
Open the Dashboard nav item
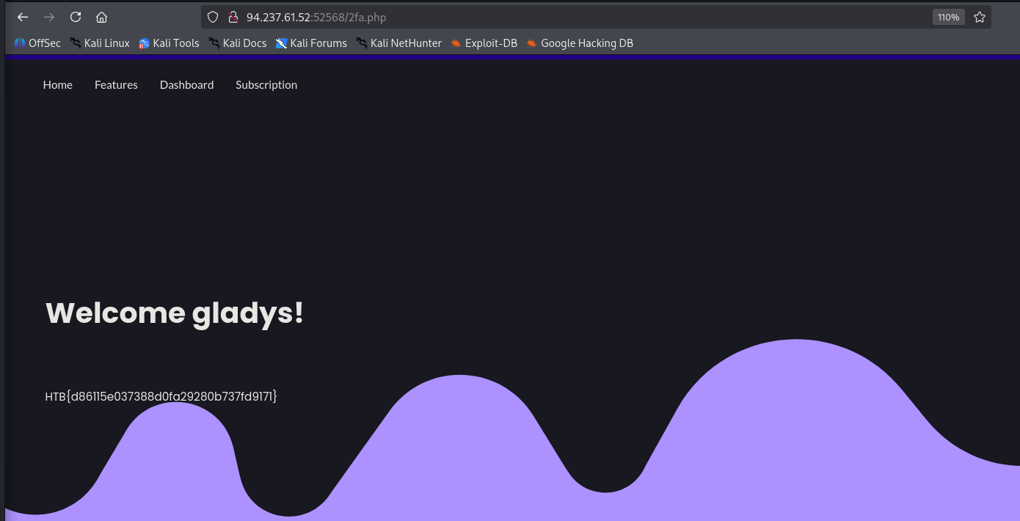(186, 85)
